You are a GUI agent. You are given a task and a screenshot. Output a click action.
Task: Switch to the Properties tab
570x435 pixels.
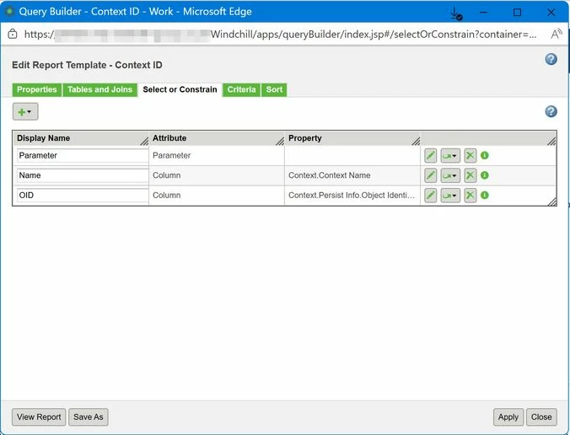(37, 89)
